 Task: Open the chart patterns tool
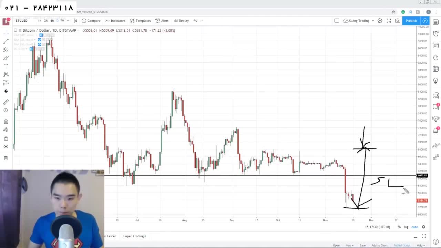(x=6, y=74)
